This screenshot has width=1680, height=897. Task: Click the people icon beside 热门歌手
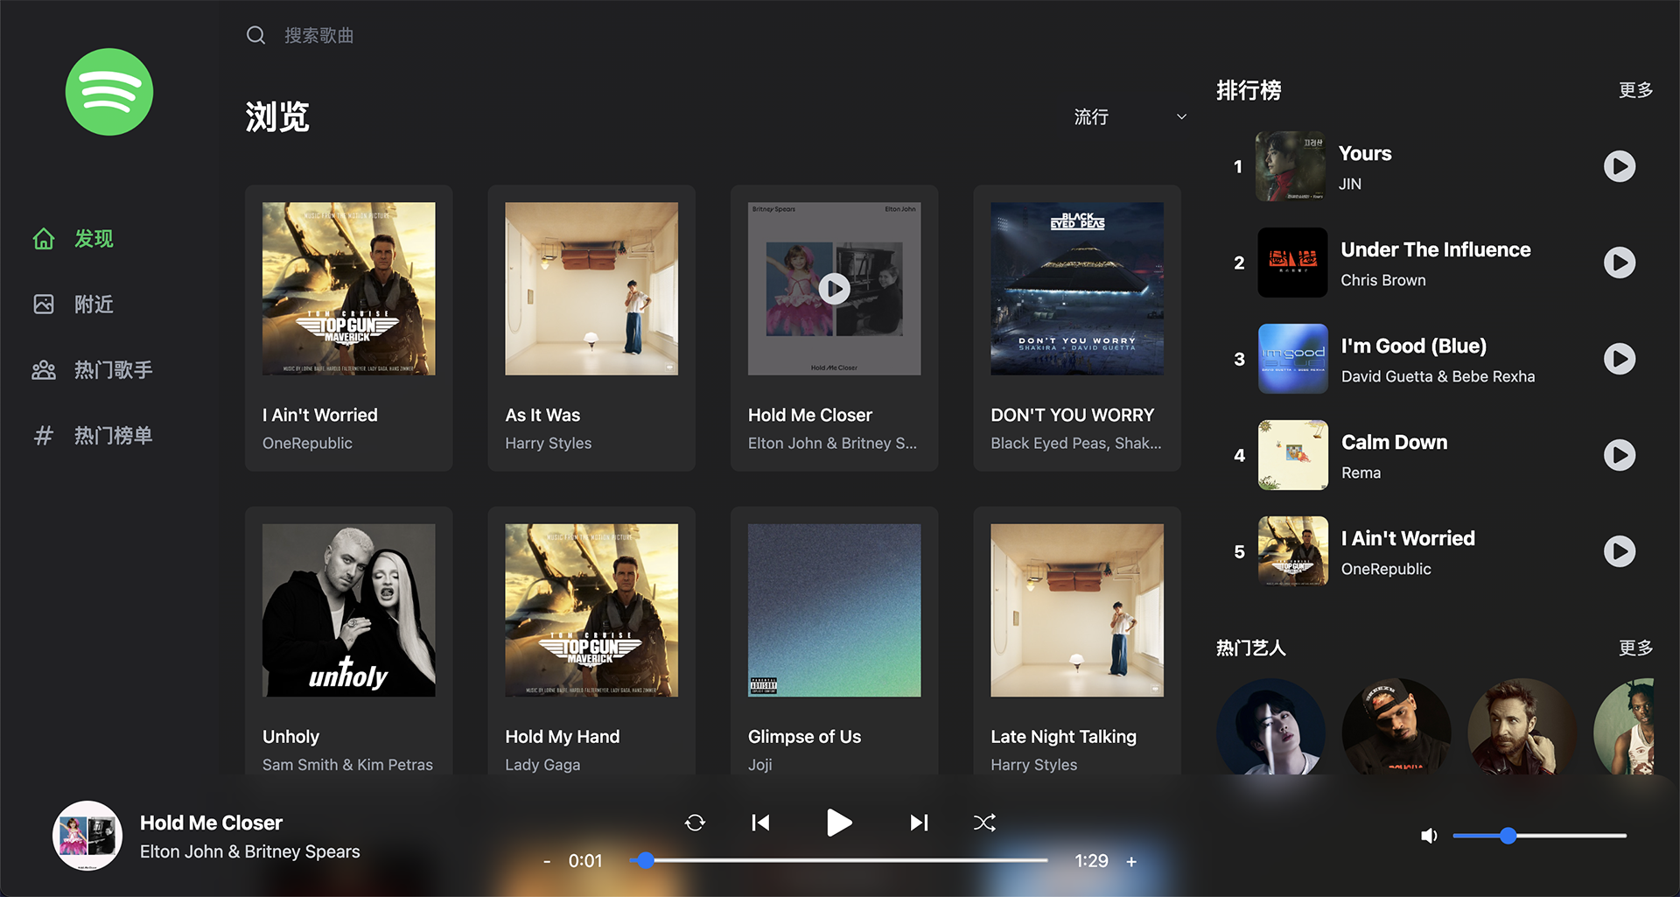pyautogui.click(x=44, y=370)
